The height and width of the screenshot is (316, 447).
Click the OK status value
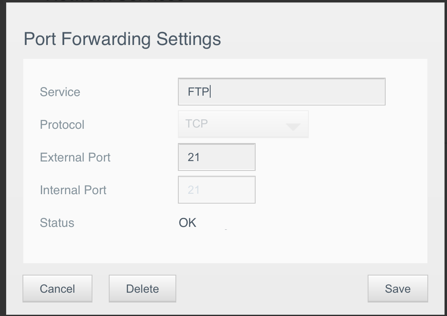point(188,223)
